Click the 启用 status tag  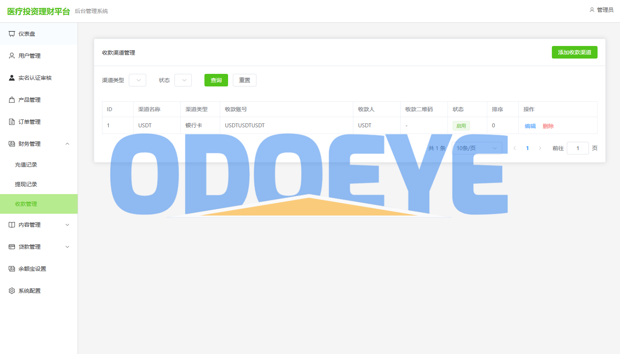[x=461, y=126]
